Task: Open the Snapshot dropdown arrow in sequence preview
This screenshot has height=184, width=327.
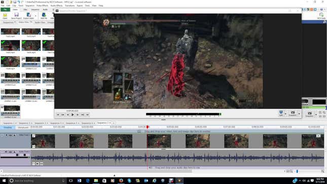Action: pos(299,114)
